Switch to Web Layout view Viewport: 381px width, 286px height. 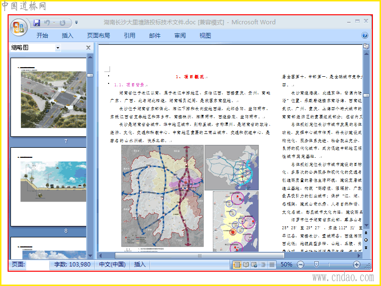(x=254, y=265)
